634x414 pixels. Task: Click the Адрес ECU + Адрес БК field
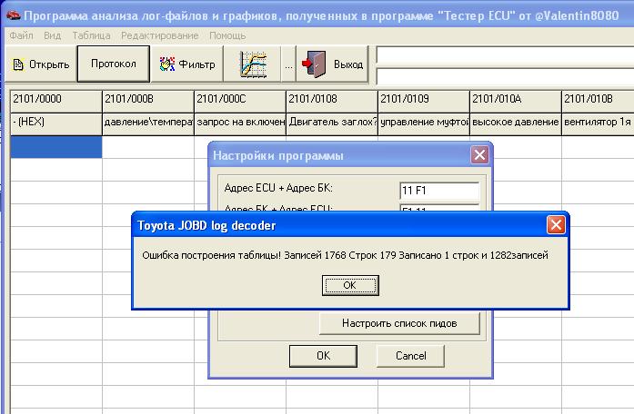pos(440,191)
